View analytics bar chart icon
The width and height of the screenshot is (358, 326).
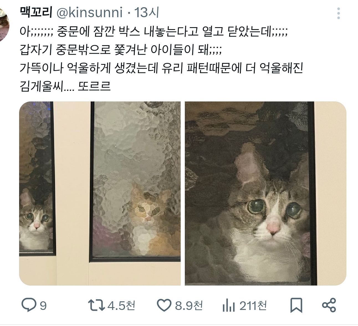tap(229, 305)
